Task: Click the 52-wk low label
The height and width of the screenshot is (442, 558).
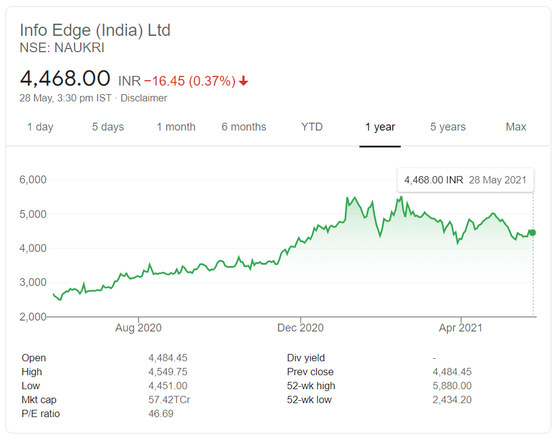Action: pos(309,399)
